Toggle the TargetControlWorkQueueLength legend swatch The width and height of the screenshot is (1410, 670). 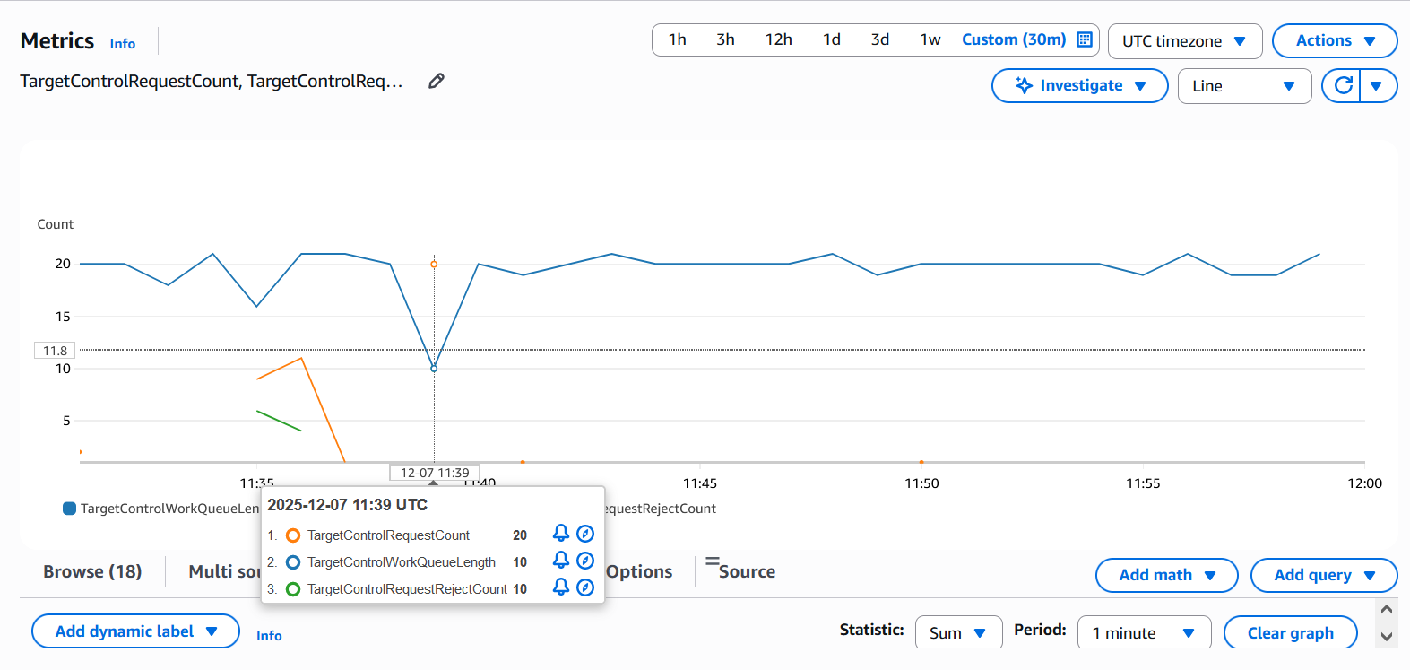(x=69, y=509)
